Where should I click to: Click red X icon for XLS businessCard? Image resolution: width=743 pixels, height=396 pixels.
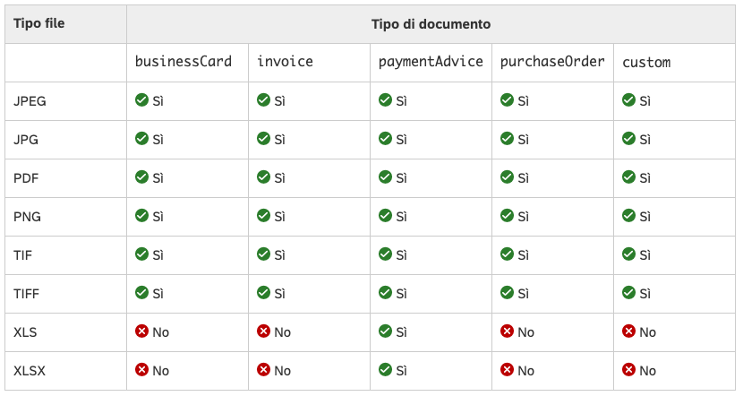click(x=141, y=331)
